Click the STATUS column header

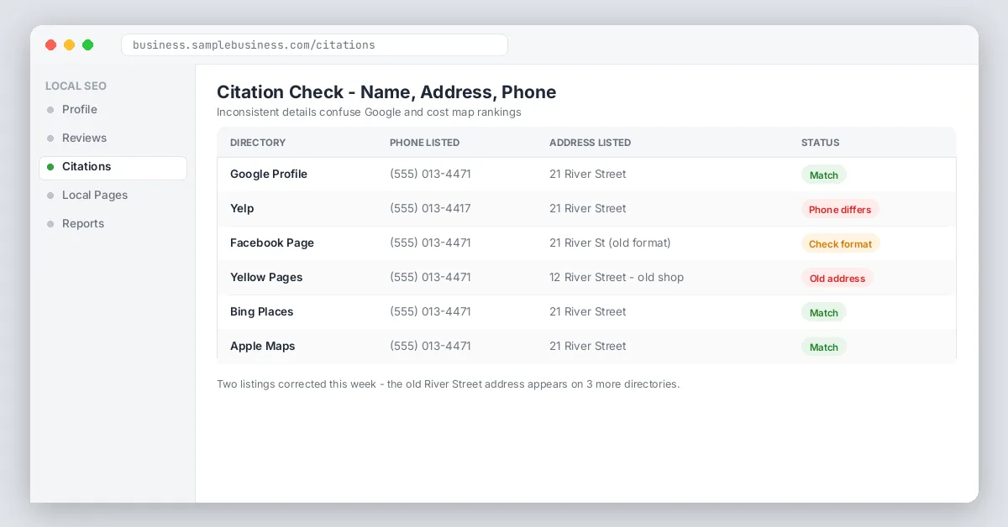tap(820, 143)
